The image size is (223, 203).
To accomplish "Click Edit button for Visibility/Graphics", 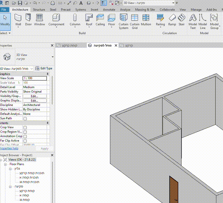I will pyautogui.click(x=34, y=96).
